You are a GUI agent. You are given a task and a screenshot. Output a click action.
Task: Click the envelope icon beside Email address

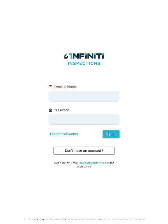point(50,87)
